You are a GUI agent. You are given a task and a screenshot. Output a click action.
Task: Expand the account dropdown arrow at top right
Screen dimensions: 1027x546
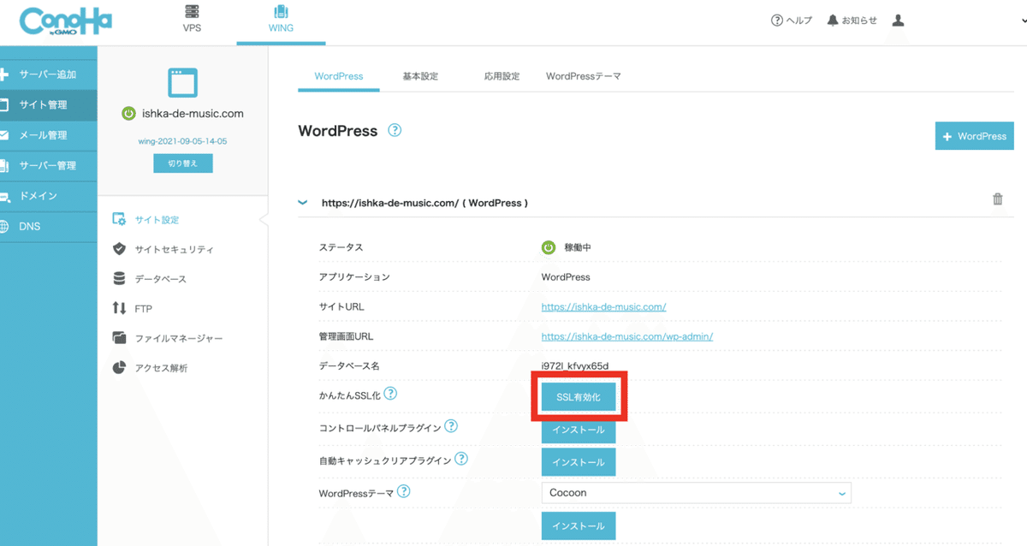point(1023,21)
